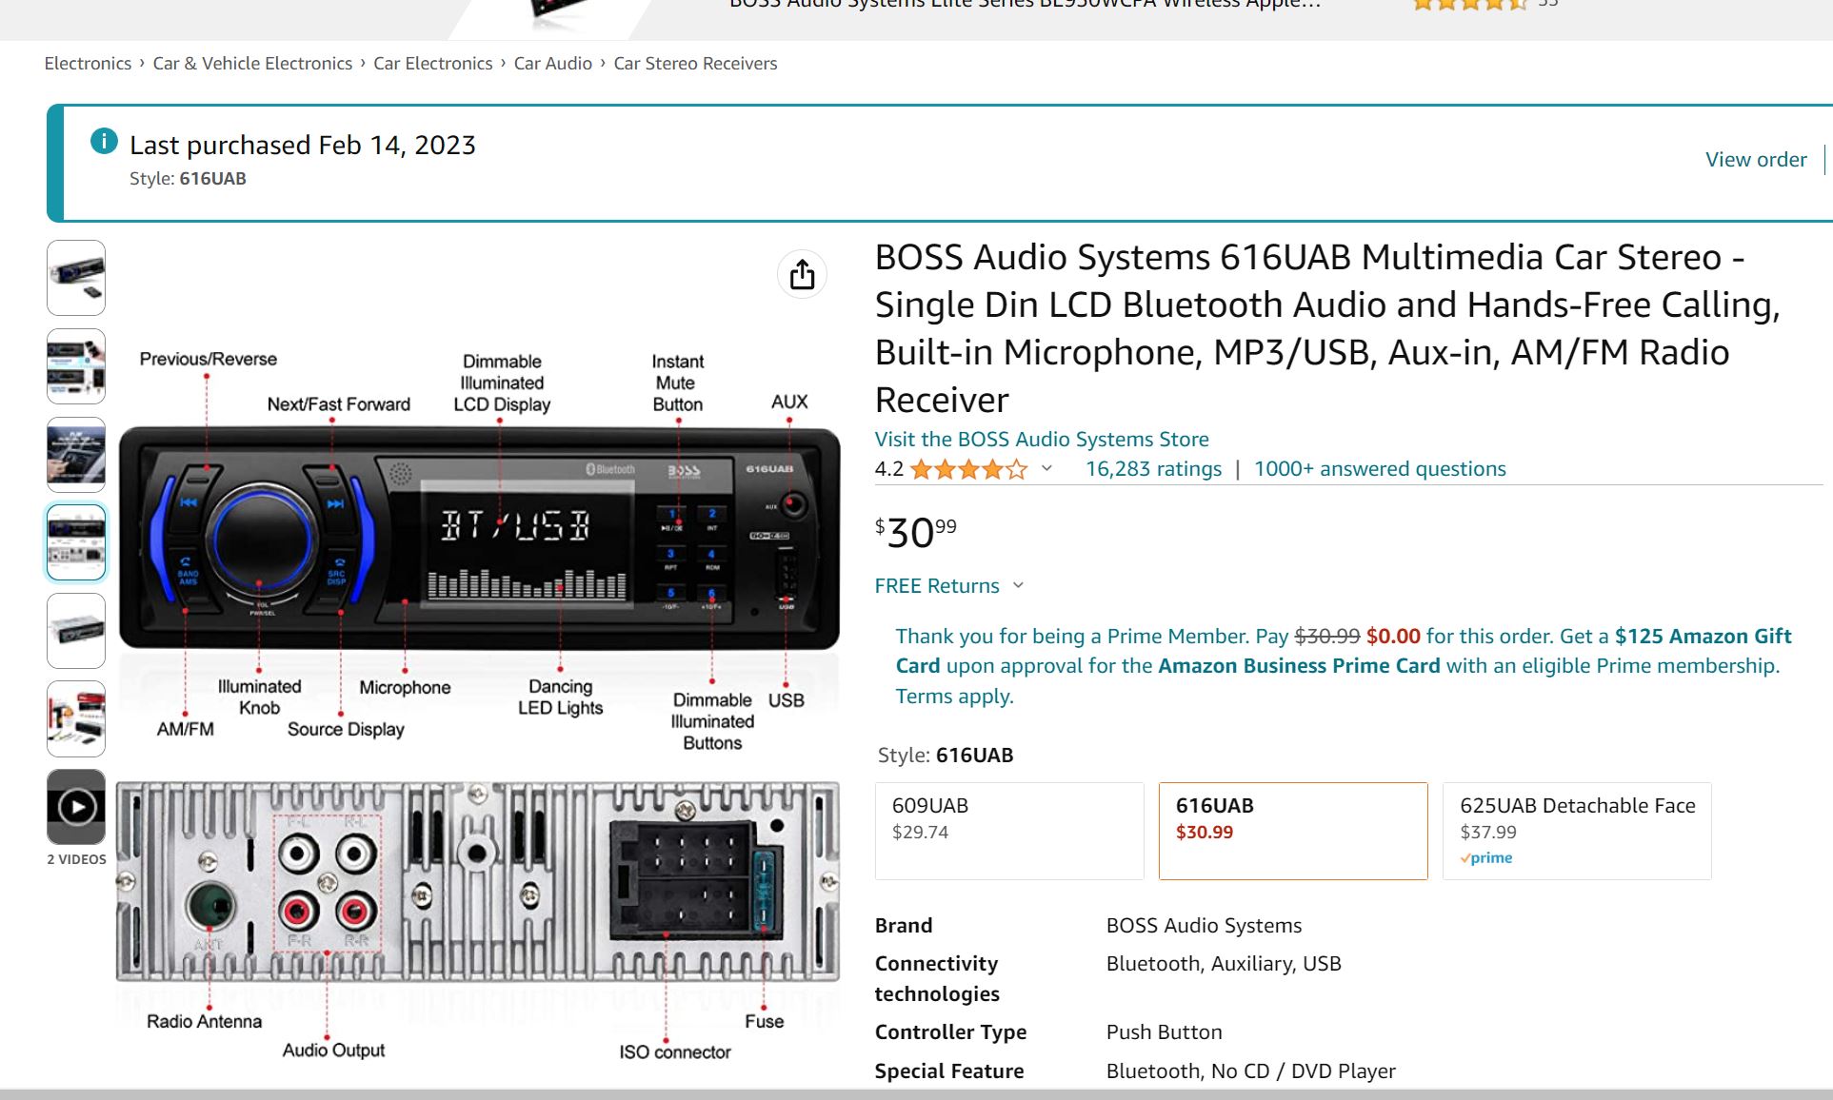The height and width of the screenshot is (1100, 1833).
Task: Select the second product thumbnail
Action: click(76, 366)
